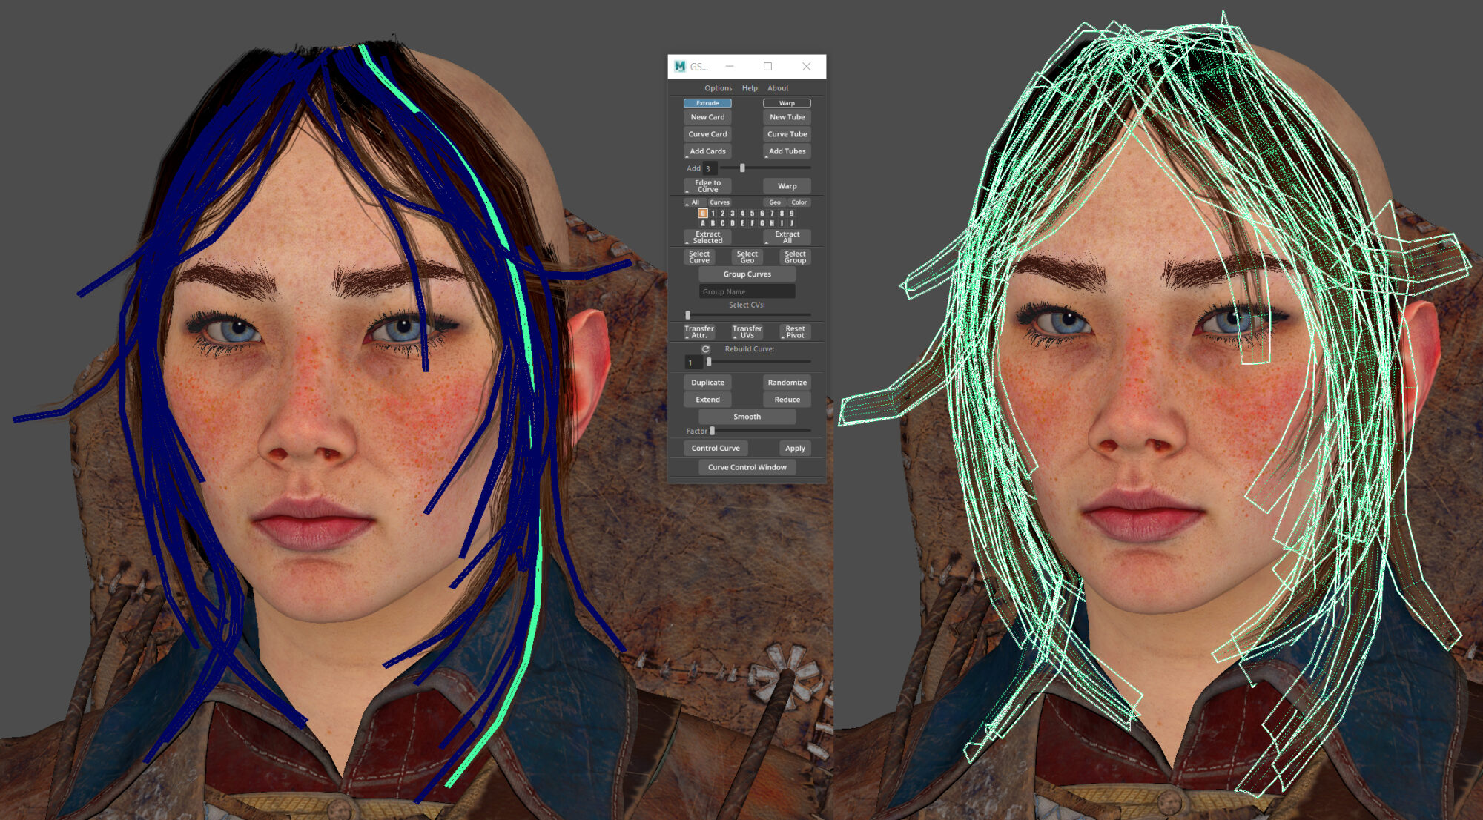This screenshot has width=1483, height=820.
Task: Select layer J in the layer grid
Action: point(791,223)
